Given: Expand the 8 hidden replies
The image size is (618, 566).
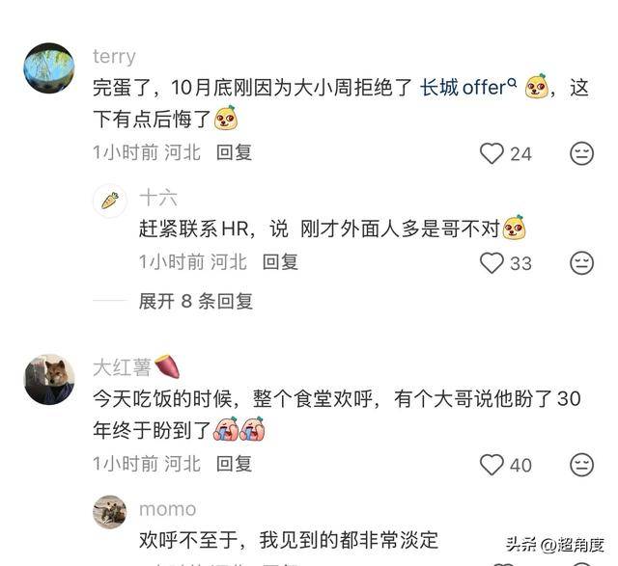Looking at the screenshot, I should pyautogui.click(x=196, y=302).
